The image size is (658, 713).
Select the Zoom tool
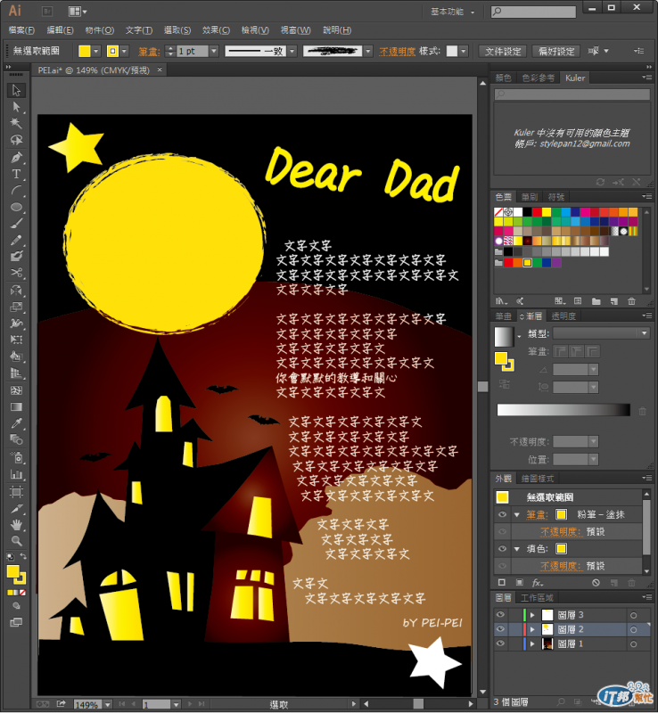16,541
